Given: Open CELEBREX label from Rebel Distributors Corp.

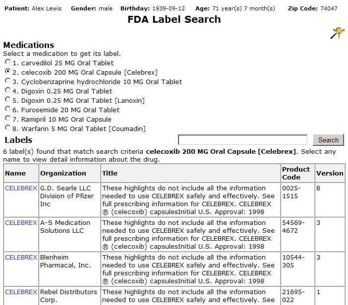Looking at the screenshot, I should coord(21,292).
